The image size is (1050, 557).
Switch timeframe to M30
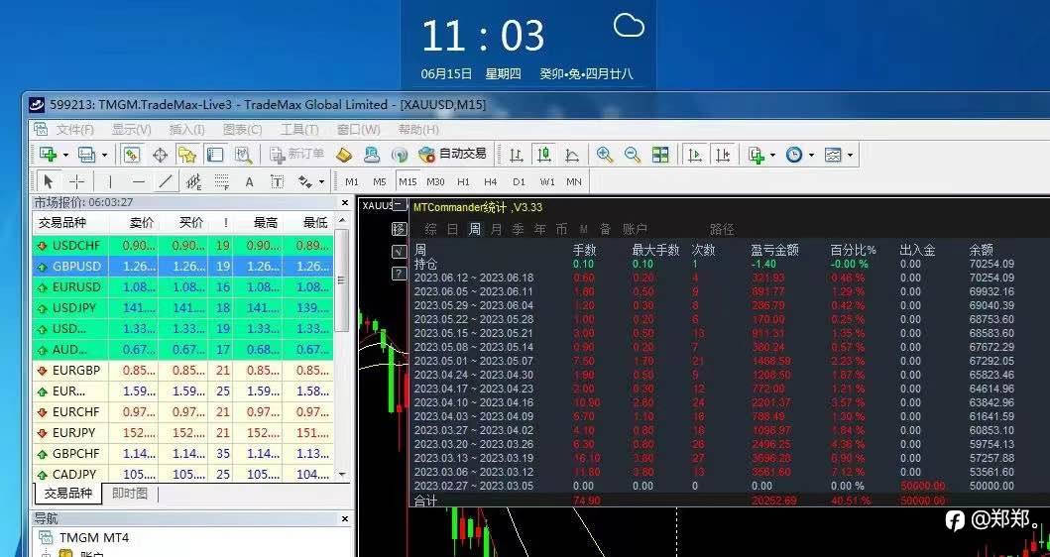[x=435, y=181]
